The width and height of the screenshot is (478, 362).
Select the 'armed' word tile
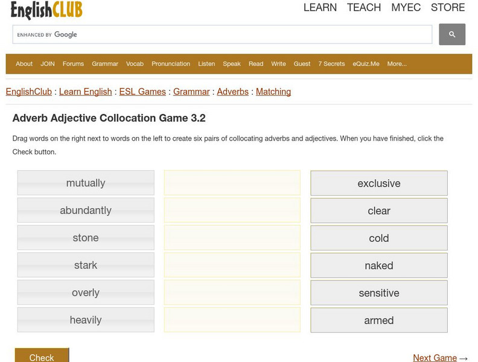coord(379,320)
